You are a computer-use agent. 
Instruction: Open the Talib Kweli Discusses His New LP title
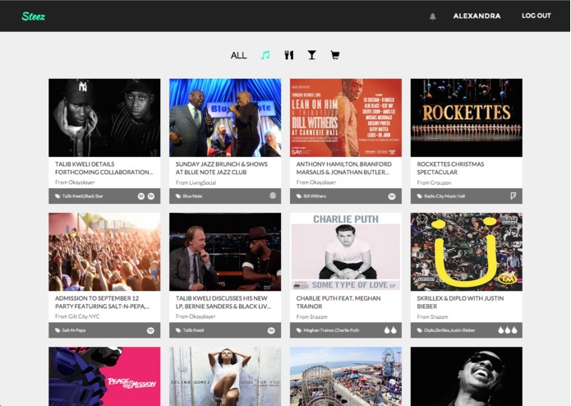[223, 302]
